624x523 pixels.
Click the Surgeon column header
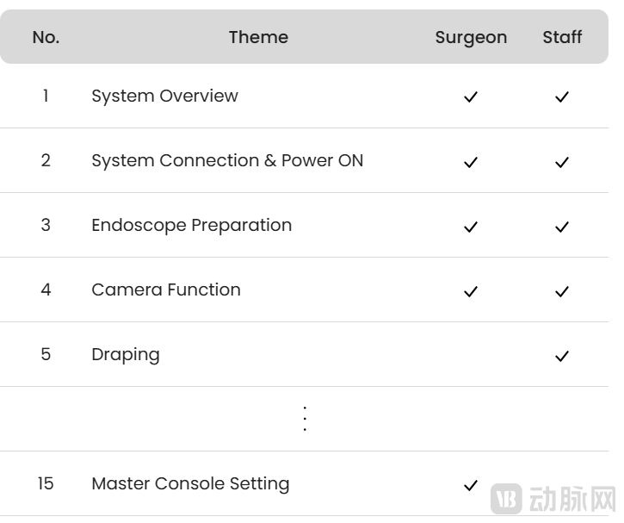pos(471,37)
